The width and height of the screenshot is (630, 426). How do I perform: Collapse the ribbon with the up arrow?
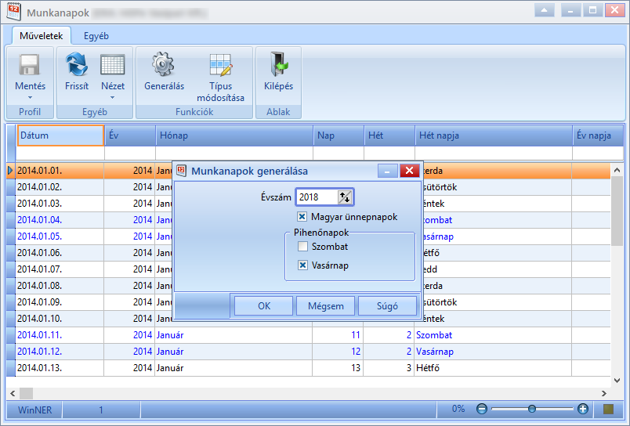point(545,10)
